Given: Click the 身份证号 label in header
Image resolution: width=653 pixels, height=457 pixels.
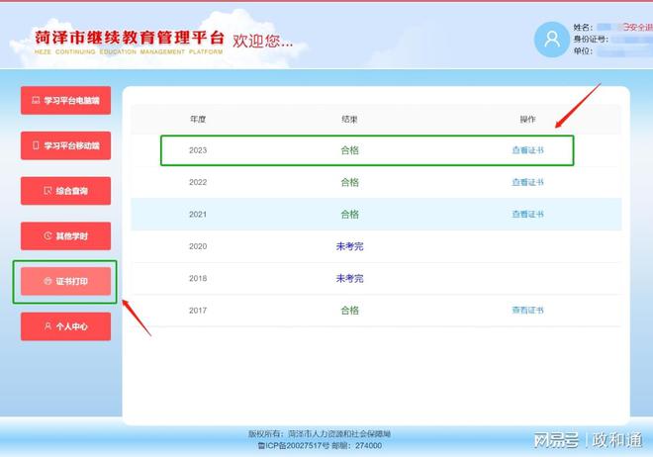Looking at the screenshot, I should click(591, 40).
